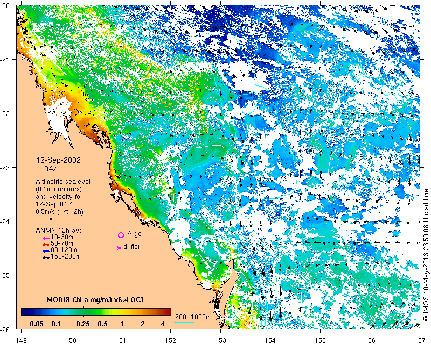Click the '0.25' color bar tick label
Image resolution: width=431 pixels, height=344 pixels.
[x=83, y=324]
